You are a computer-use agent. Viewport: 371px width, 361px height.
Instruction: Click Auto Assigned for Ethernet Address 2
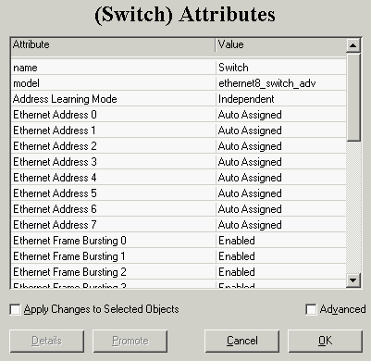tap(281, 146)
